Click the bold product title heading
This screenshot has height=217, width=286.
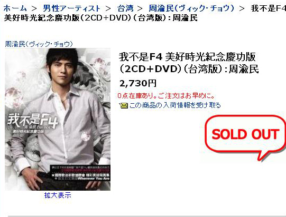pyautogui.click(x=189, y=63)
